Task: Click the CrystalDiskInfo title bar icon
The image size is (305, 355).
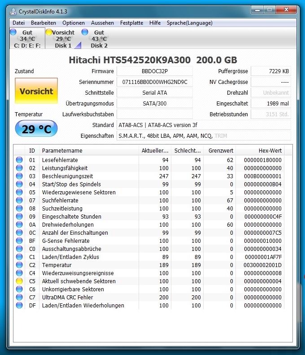Action: pos(13,11)
